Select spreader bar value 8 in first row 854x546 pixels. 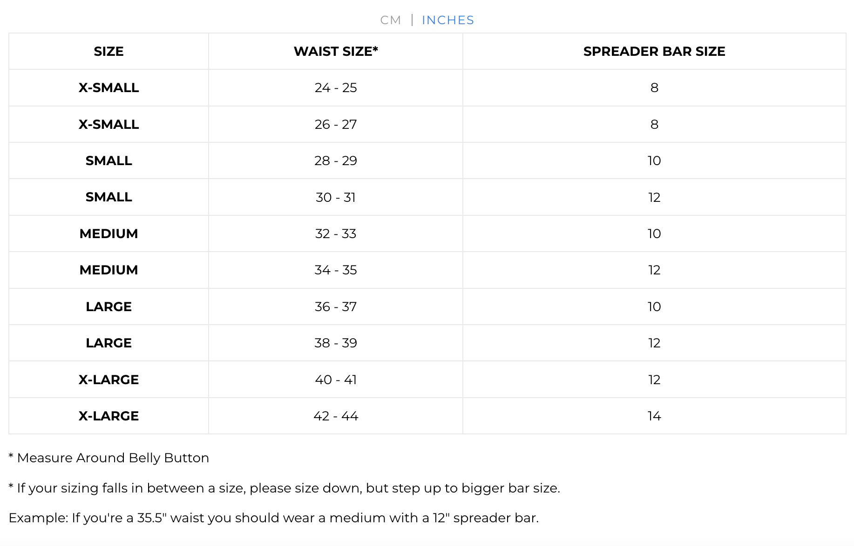pos(654,87)
